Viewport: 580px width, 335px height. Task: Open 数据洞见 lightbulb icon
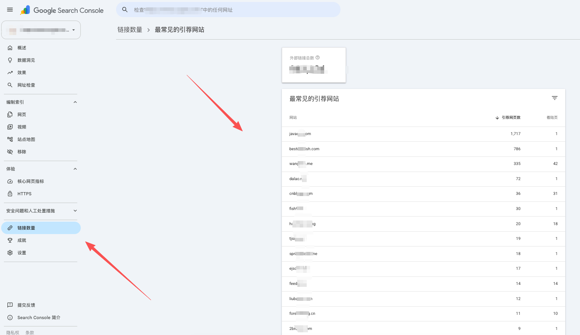[x=10, y=60]
